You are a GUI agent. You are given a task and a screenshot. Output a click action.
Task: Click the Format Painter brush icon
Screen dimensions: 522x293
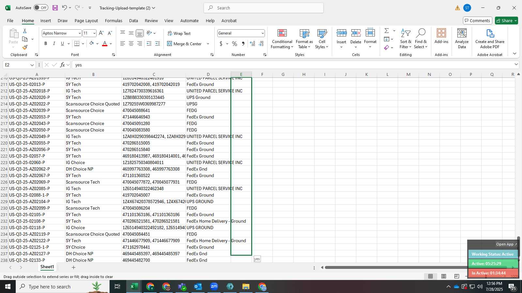pyautogui.click(x=25, y=48)
